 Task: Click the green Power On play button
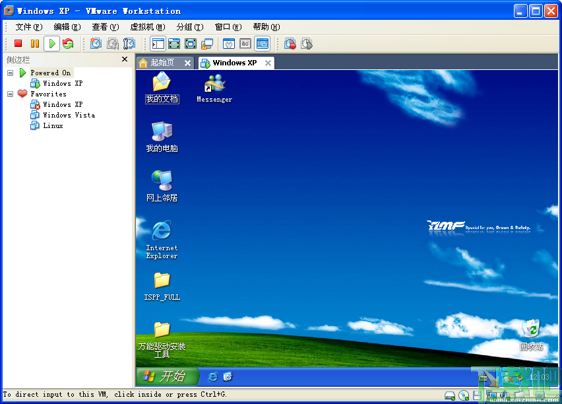52,44
